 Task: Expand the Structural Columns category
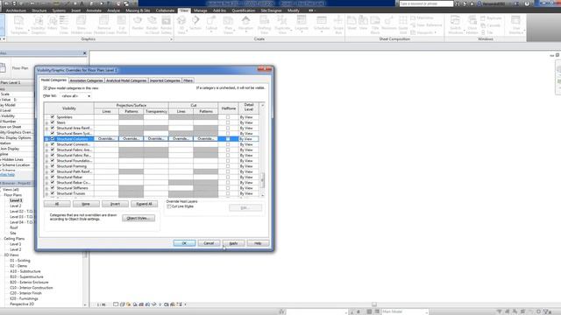(x=46, y=139)
